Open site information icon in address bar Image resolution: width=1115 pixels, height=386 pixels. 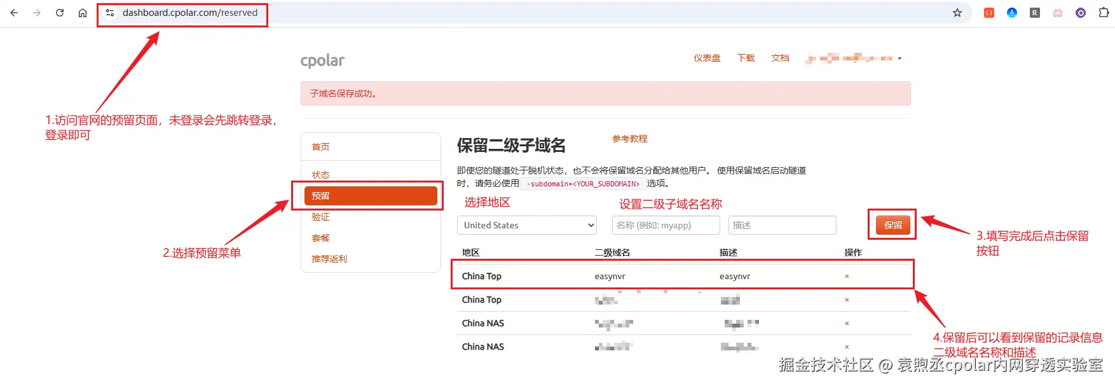click(110, 13)
